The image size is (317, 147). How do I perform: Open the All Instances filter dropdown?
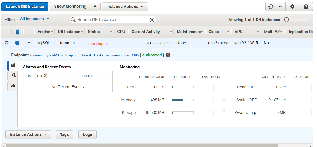34,19
